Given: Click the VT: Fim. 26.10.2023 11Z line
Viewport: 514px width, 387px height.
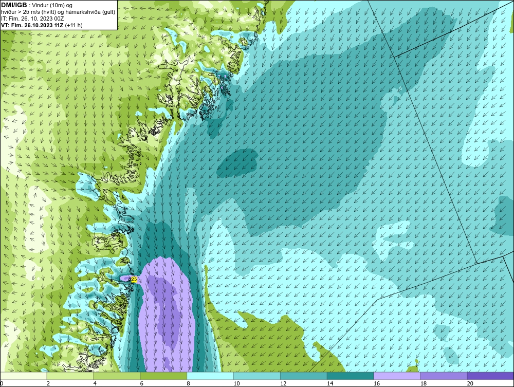Looking at the screenshot, I should (x=42, y=25).
